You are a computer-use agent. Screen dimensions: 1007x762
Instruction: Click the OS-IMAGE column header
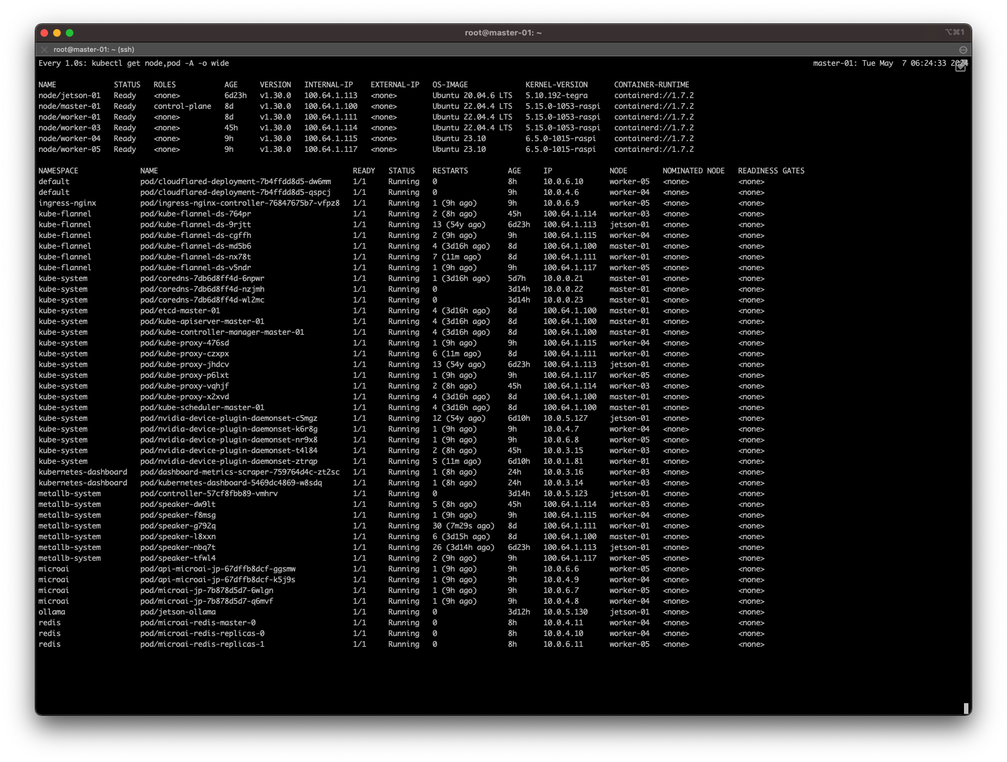tap(450, 85)
